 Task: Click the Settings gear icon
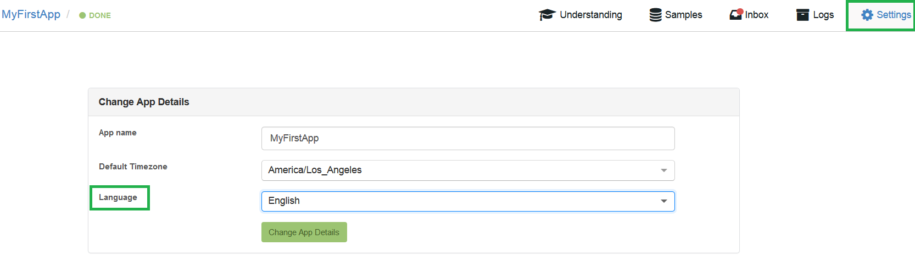point(867,15)
